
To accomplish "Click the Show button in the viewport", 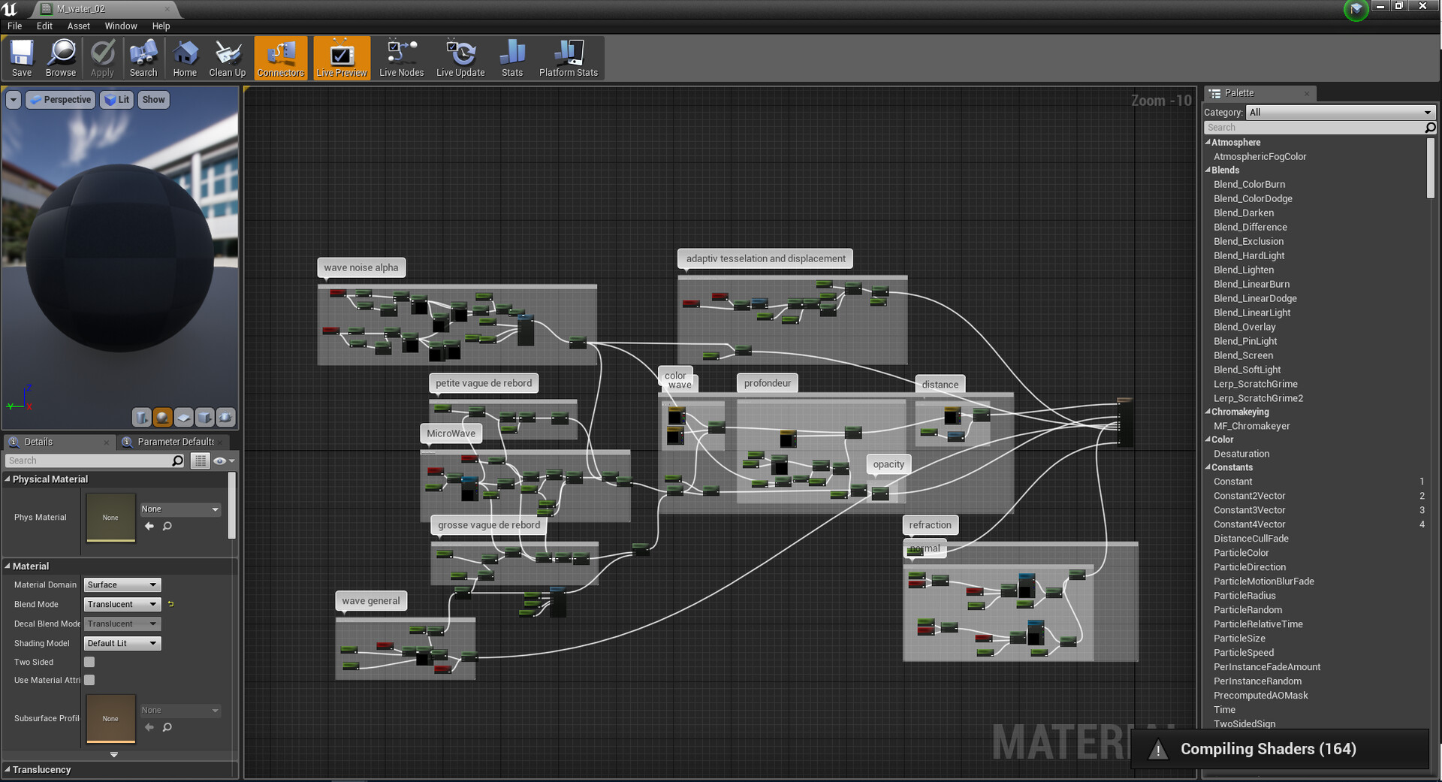I will [x=153, y=99].
